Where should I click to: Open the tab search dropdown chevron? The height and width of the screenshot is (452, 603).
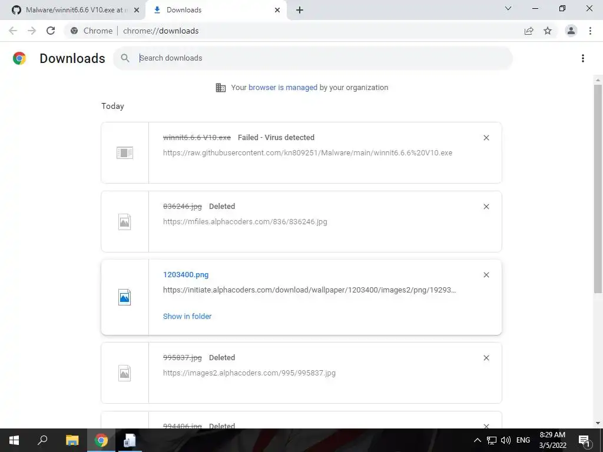point(508,8)
